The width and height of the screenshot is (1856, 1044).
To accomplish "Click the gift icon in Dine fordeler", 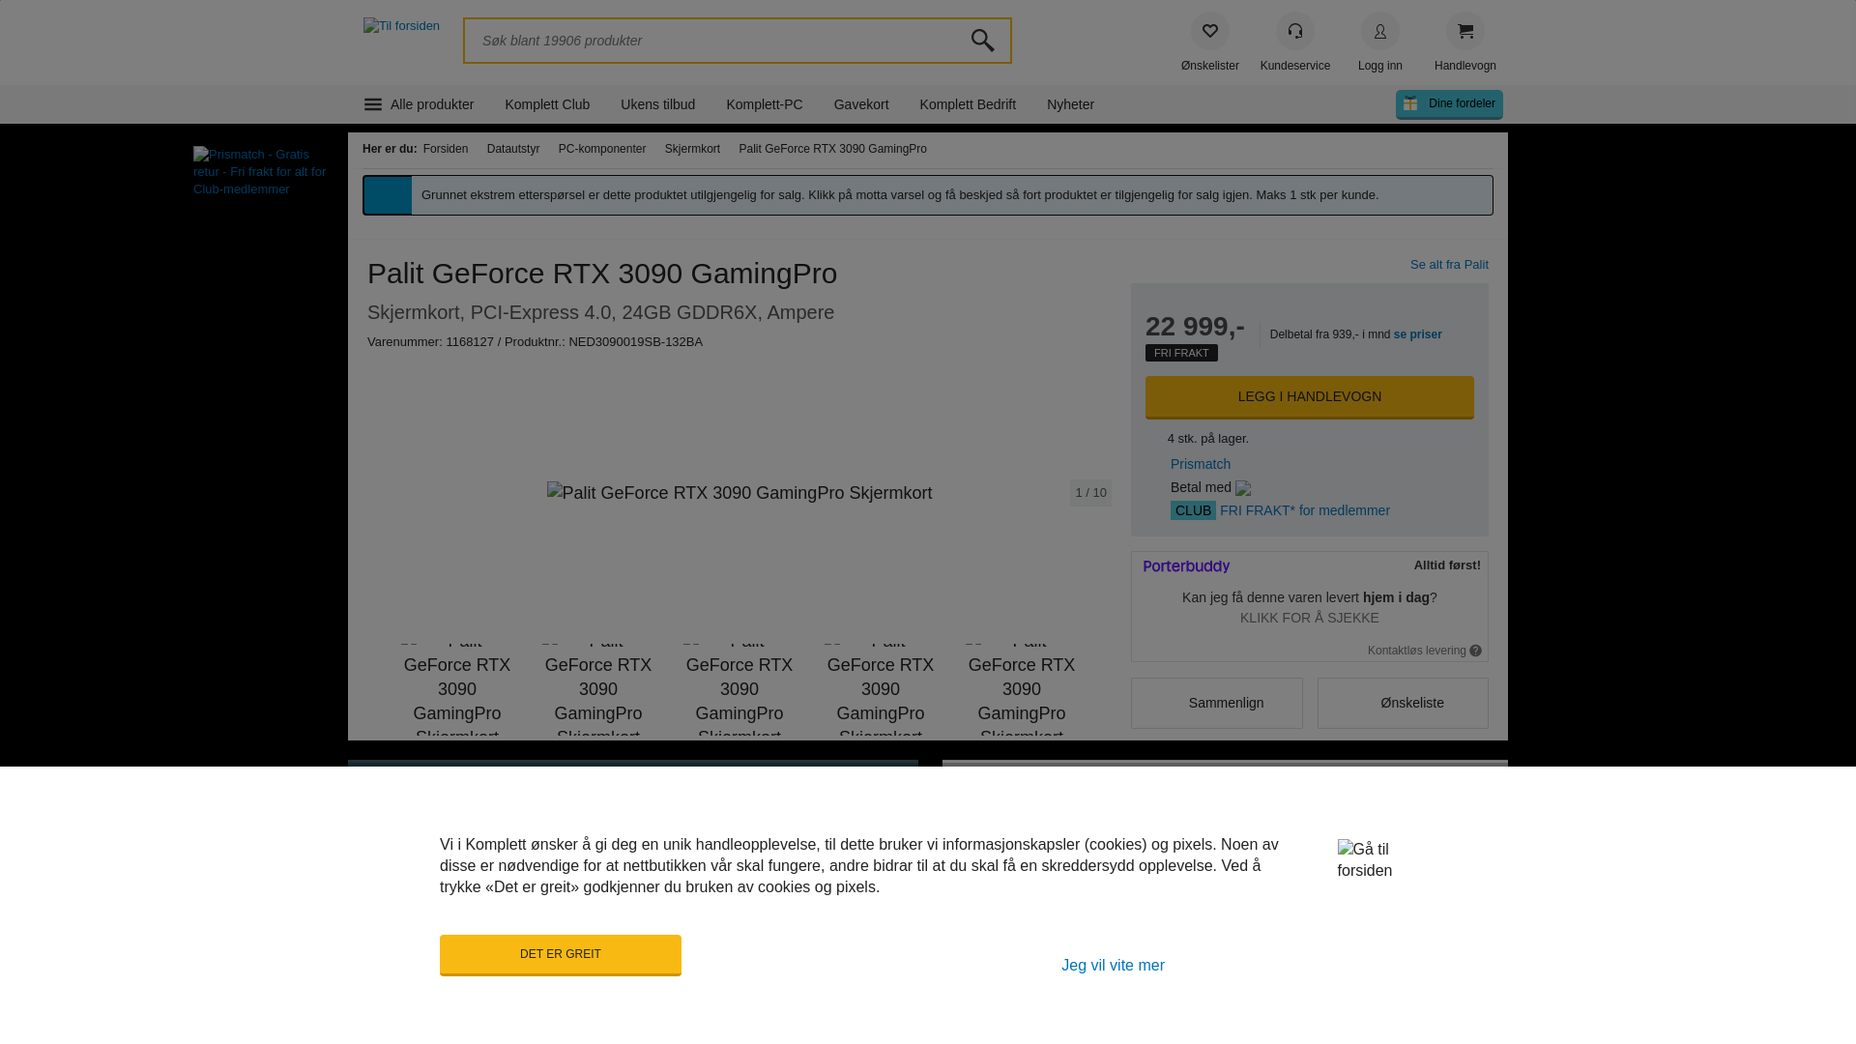I will click(1410, 103).
